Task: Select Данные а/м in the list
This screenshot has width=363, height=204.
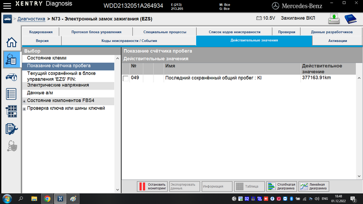Action: [68, 93]
